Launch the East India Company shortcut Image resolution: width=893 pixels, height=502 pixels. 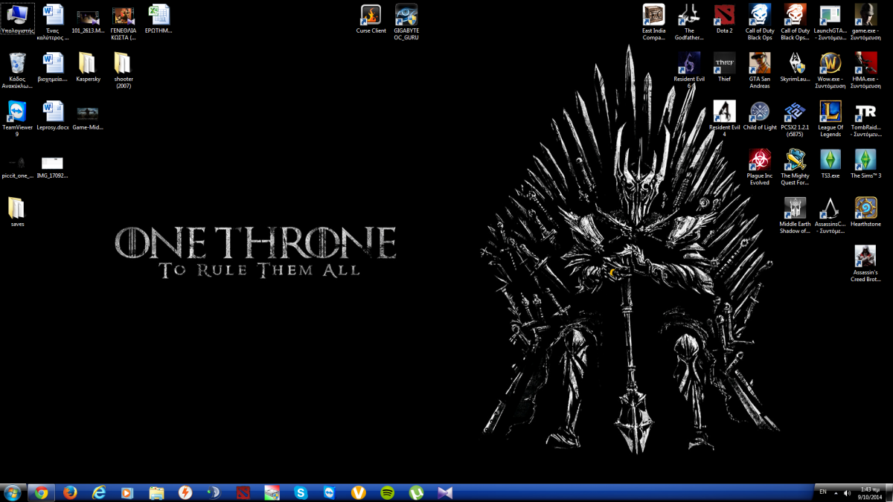[653, 22]
